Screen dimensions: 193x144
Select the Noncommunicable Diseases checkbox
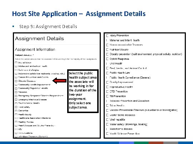(107, 45)
